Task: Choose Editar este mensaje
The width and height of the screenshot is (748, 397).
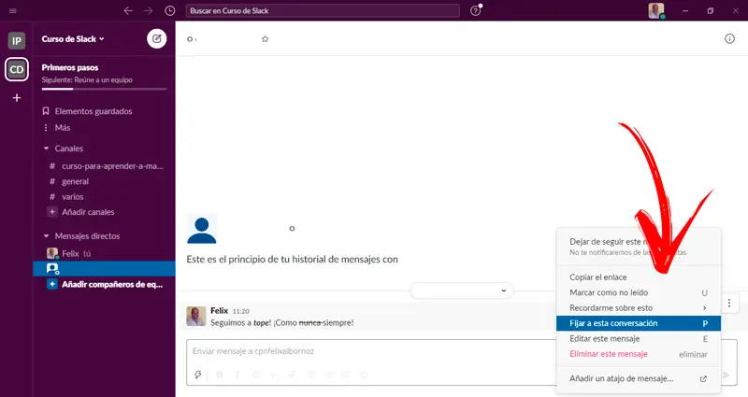Action: [639, 339]
